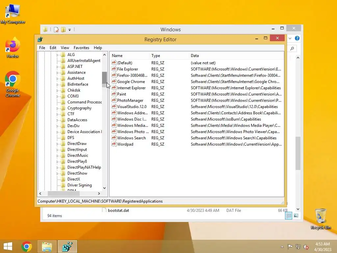Select the AllUserInstallAgent folder icon
The width and height of the screenshot is (337, 253).
click(x=63, y=61)
